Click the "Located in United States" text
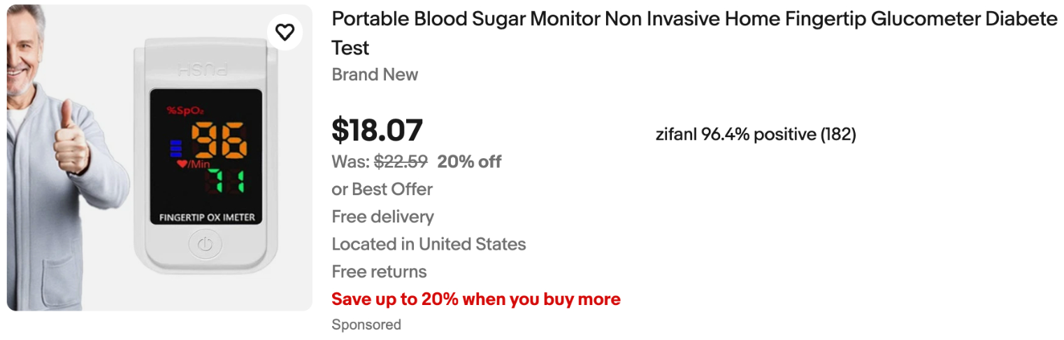Screen dimensions: 1064x340 pyautogui.click(x=429, y=244)
